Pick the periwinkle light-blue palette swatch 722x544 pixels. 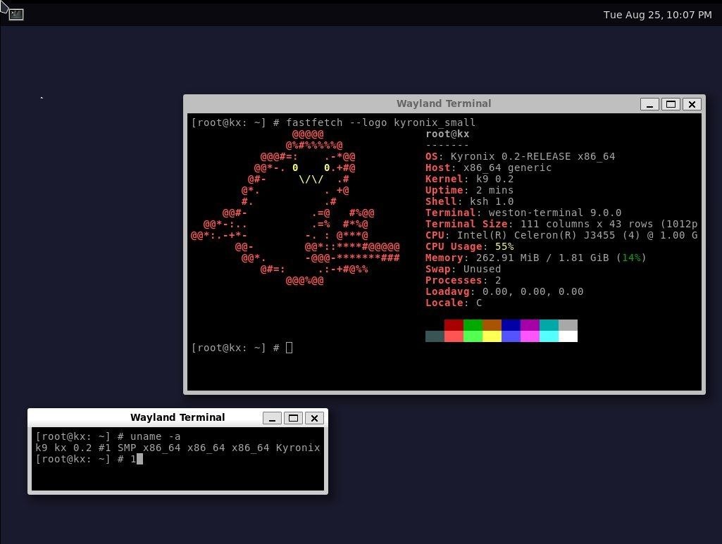511,336
